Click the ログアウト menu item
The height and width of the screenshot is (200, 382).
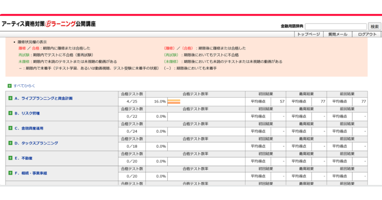(x=367, y=34)
